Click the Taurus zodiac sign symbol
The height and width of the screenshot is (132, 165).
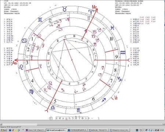coord(65,9)
